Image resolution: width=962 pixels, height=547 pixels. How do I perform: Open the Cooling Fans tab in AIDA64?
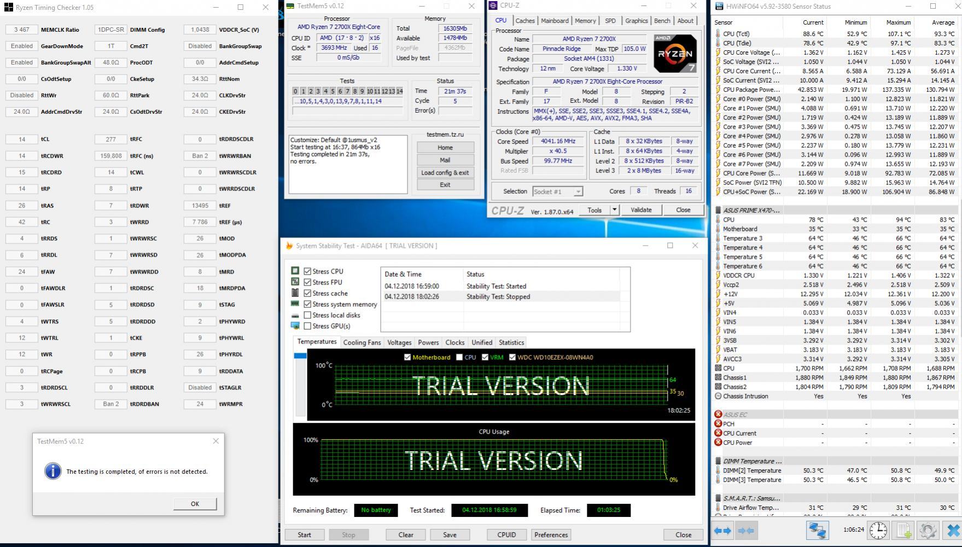pos(362,342)
